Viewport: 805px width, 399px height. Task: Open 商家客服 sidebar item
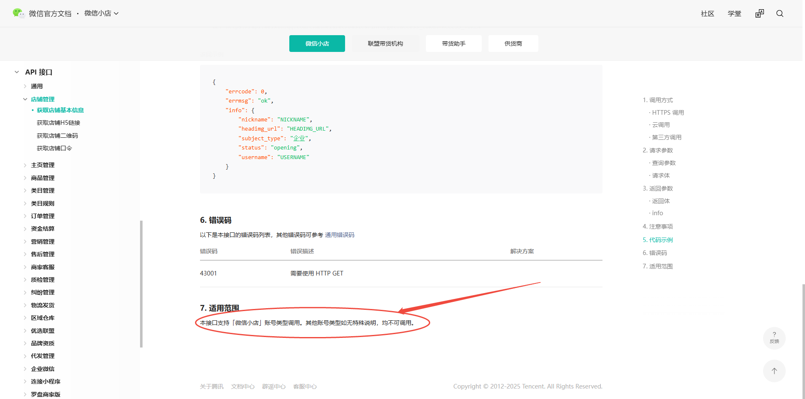point(43,267)
